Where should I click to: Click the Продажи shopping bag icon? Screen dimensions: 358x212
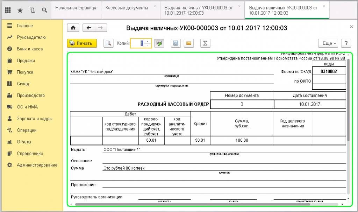pyautogui.click(x=9, y=60)
